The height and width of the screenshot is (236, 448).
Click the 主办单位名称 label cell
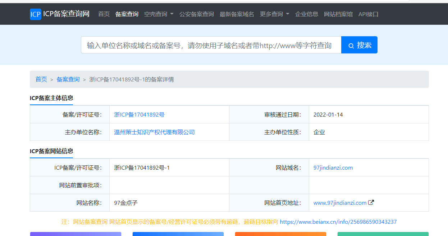tap(70, 132)
